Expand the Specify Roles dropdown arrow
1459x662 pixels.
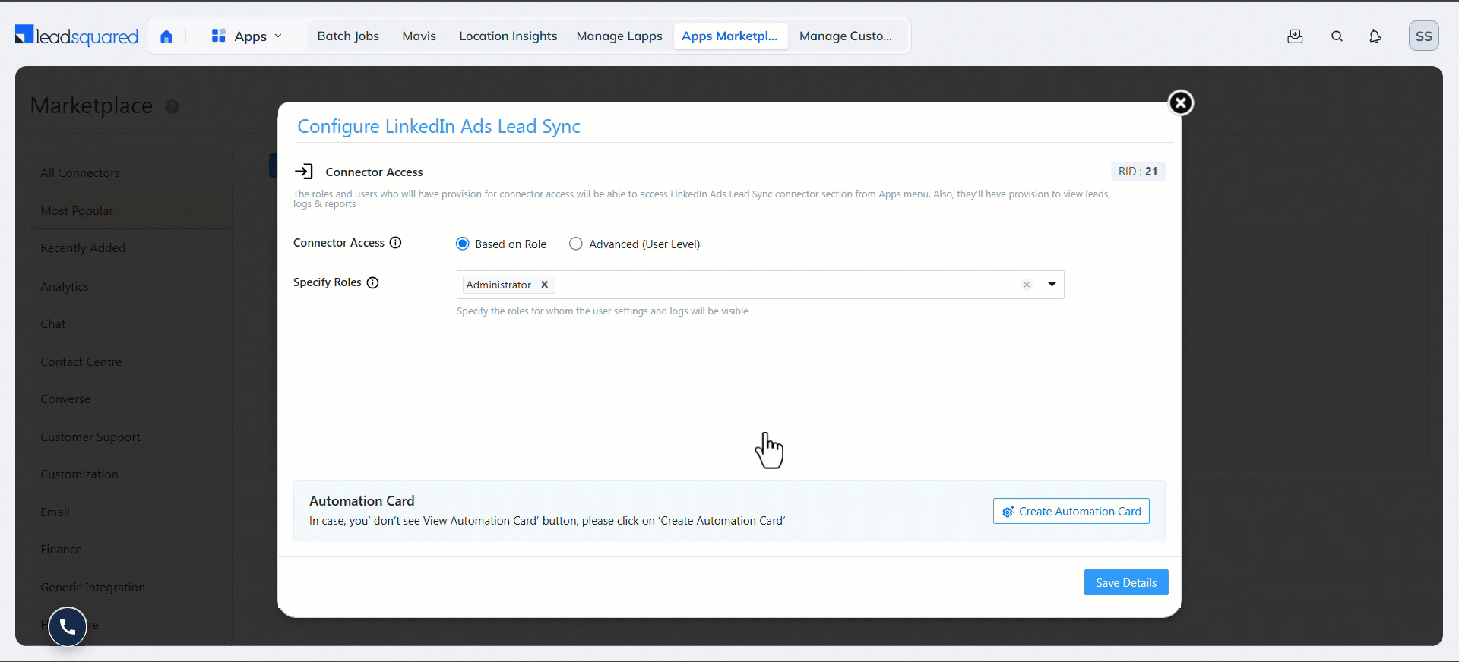[x=1052, y=285]
